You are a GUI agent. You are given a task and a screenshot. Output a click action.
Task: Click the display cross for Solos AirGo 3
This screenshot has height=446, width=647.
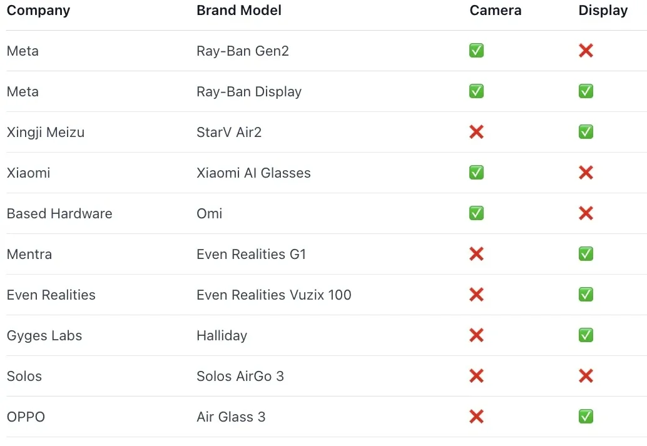586,376
